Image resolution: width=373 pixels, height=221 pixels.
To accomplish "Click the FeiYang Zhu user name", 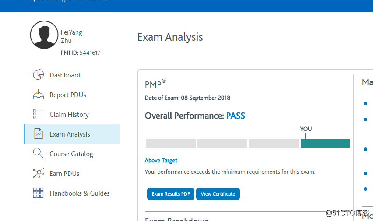I will click(x=71, y=36).
